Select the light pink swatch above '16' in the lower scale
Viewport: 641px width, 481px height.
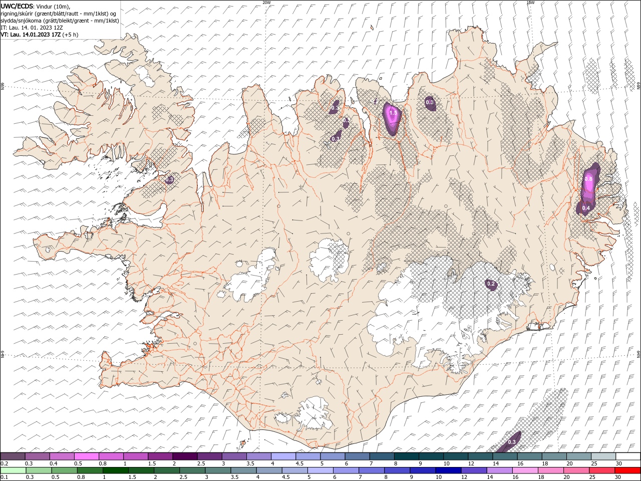point(524,470)
